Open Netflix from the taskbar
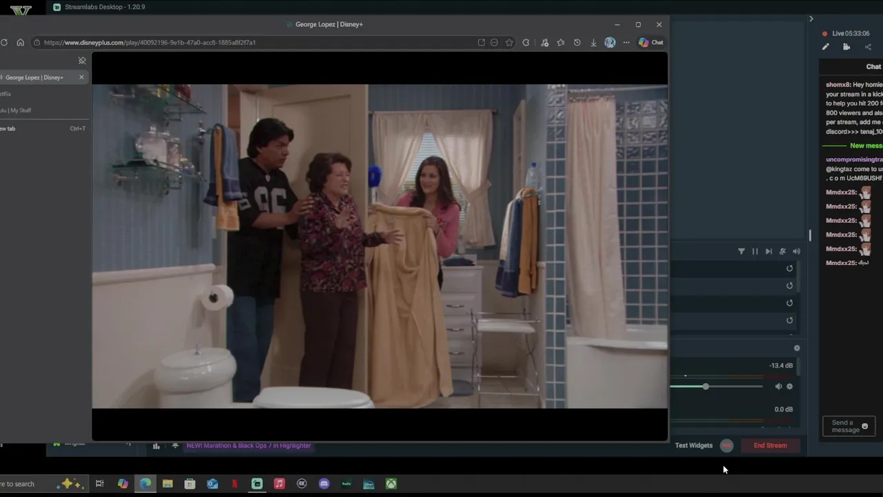The width and height of the screenshot is (883, 497). coord(235,484)
